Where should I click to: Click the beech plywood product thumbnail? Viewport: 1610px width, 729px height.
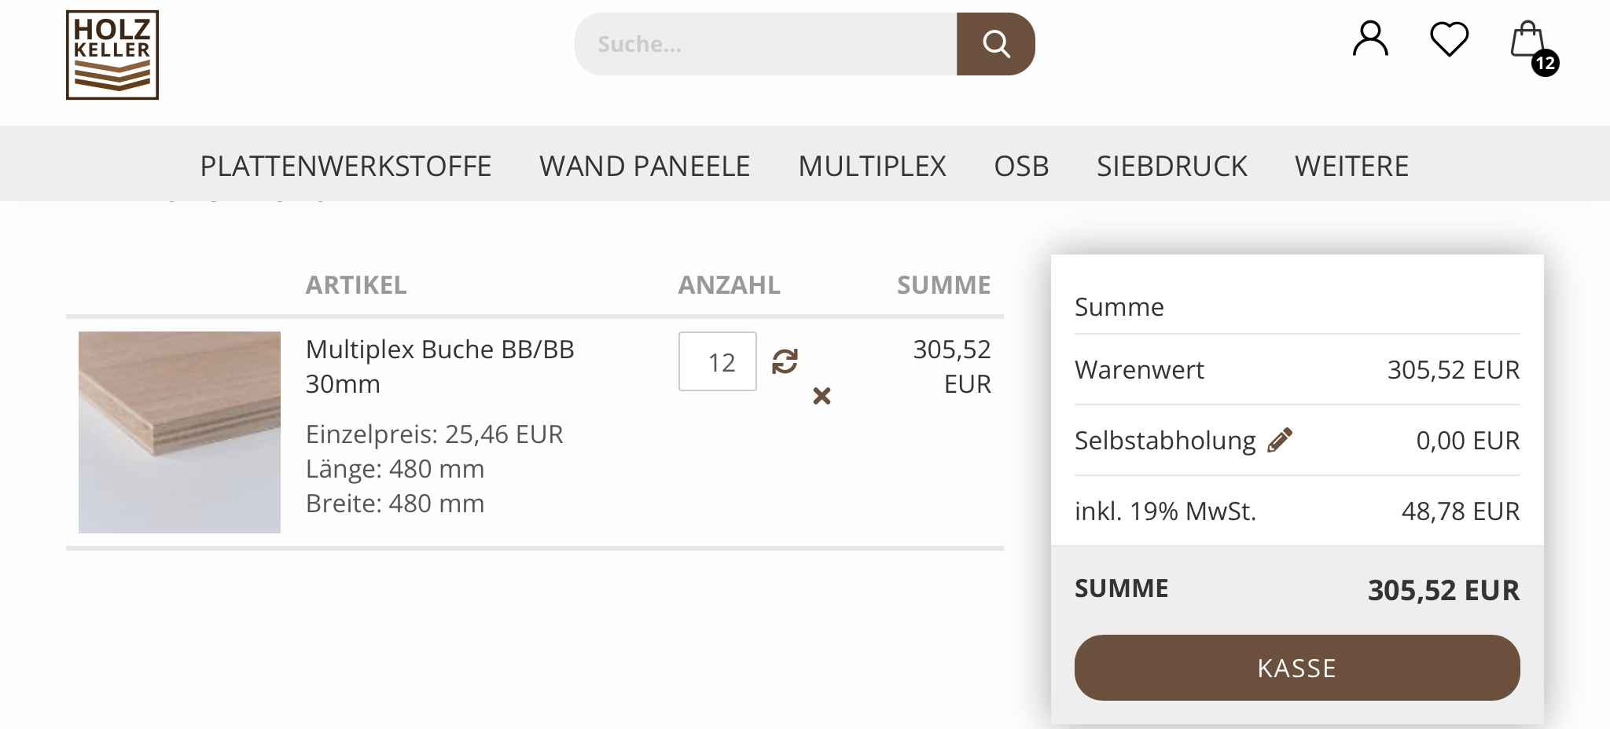pyautogui.click(x=179, y=432)
